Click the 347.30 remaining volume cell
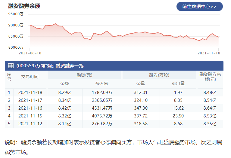The image size is (231, 158). pos(141,108)
